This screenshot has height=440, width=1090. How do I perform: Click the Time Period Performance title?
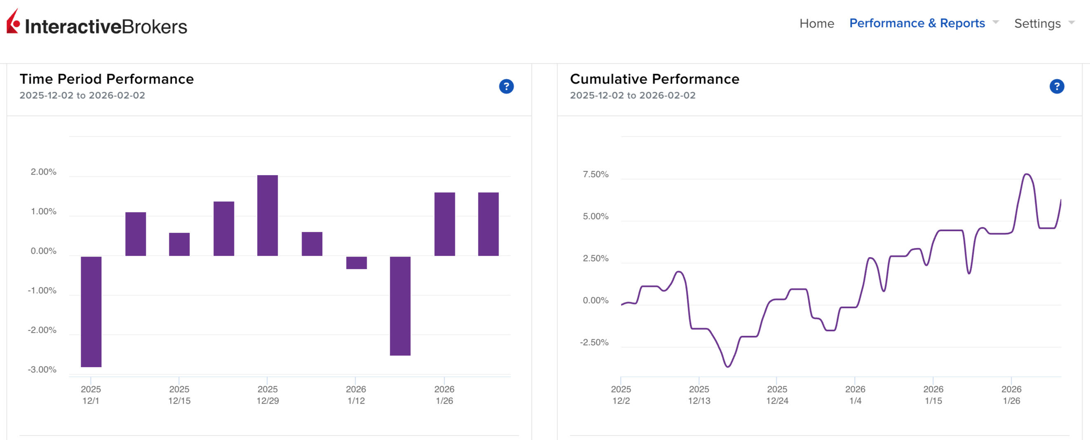pyautogui.click(x=107, y=79)
